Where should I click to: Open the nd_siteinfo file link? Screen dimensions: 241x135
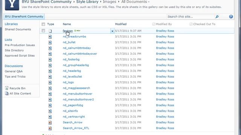tap(70, 111)
